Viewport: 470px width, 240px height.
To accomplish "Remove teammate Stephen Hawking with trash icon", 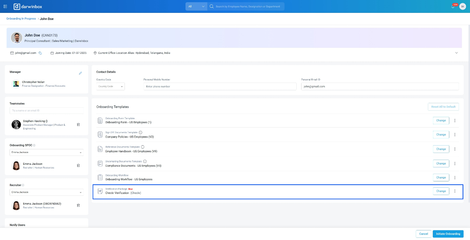I will pos(78,125).
